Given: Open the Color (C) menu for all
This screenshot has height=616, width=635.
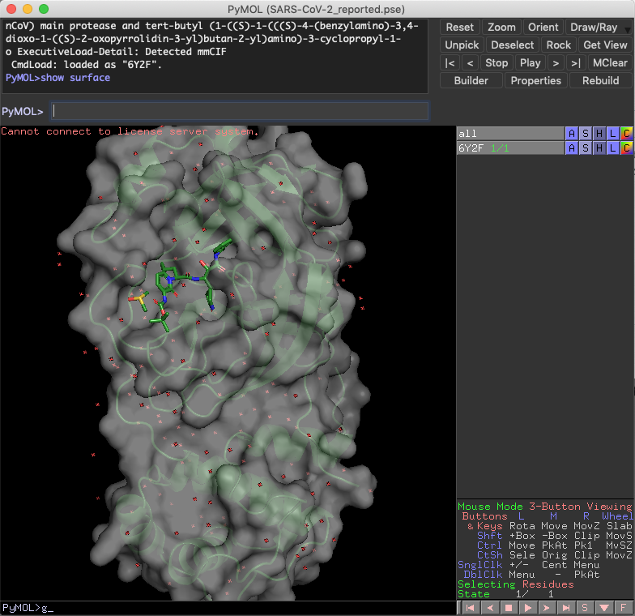Looking at the screenshot, I should [x=627, y=133].
